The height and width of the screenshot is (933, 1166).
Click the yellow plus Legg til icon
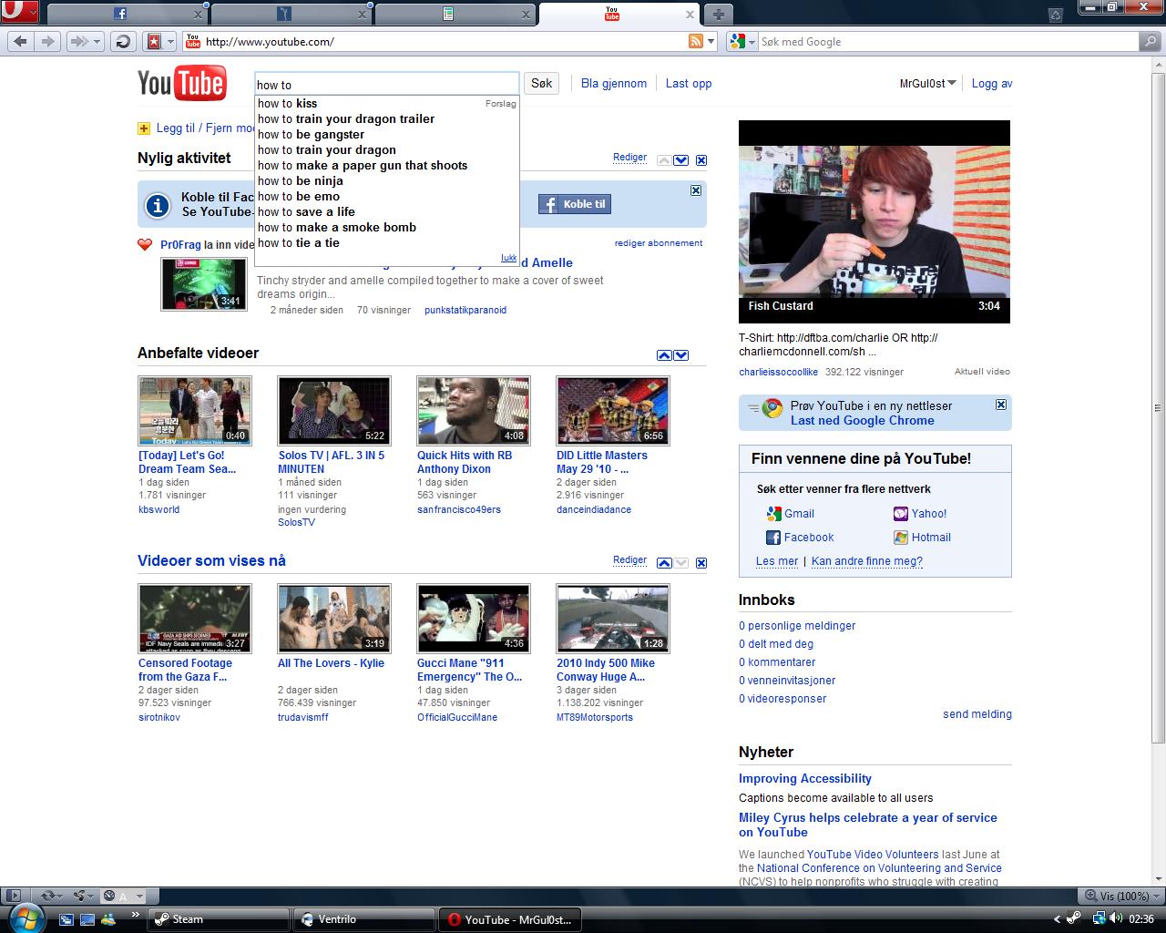(x=144, y=128)
